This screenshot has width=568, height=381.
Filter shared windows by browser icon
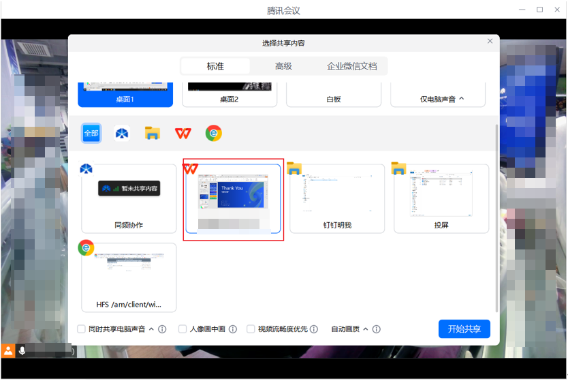(x=214, y=134)
